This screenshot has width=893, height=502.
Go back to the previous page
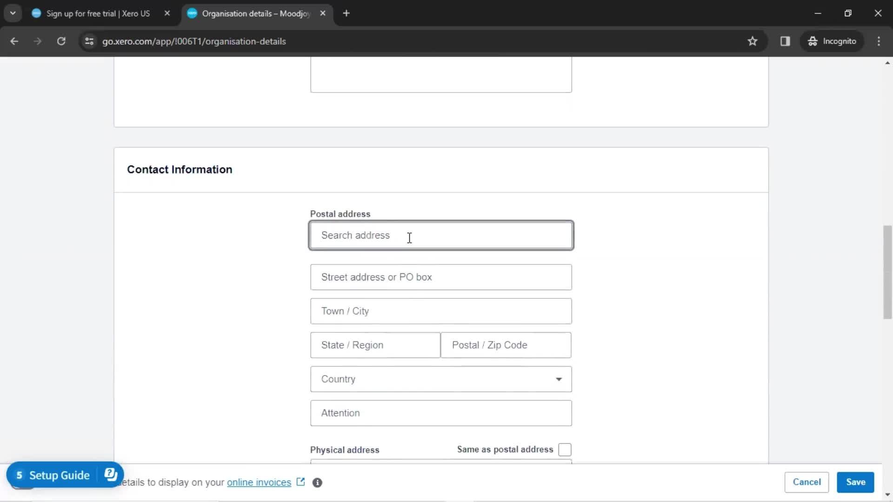click(14, 41)
